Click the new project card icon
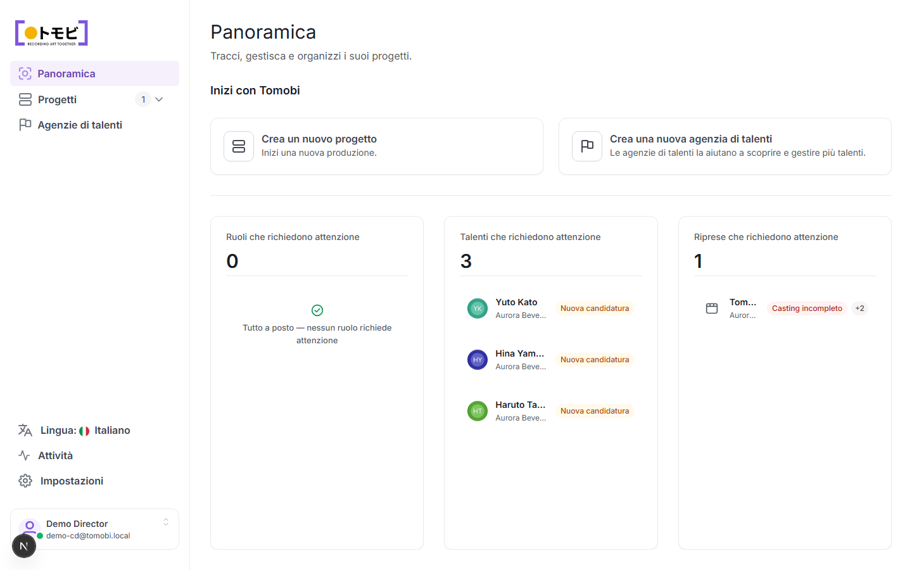The height and width of the screenshot is (570, 912). [239, 146]
